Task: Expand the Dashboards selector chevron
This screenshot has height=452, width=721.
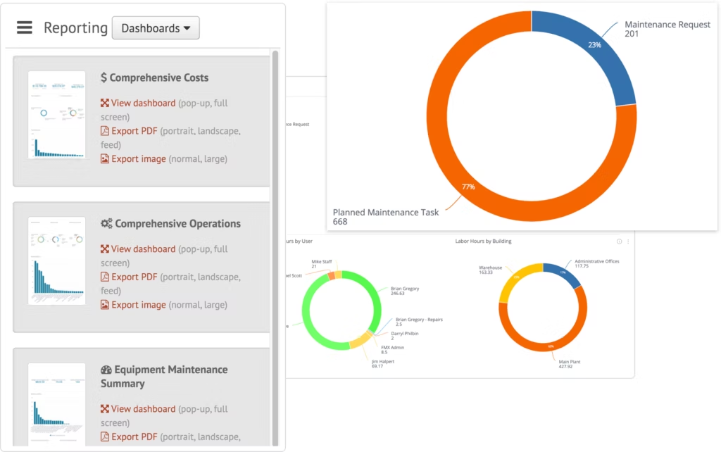Action: [x=187, y=28]
